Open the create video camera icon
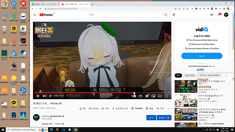 point(211,15)
